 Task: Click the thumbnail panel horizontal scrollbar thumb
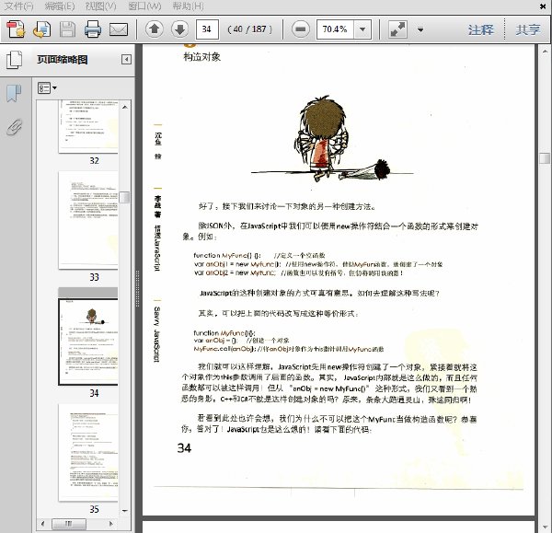click(69, 524)
